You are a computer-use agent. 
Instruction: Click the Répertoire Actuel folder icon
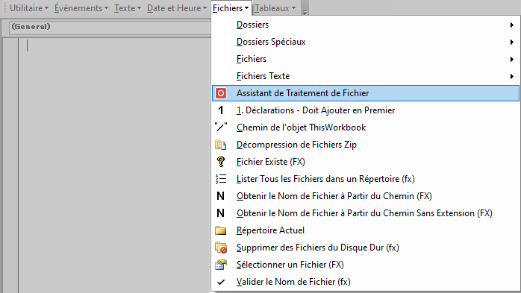point(221,230)
